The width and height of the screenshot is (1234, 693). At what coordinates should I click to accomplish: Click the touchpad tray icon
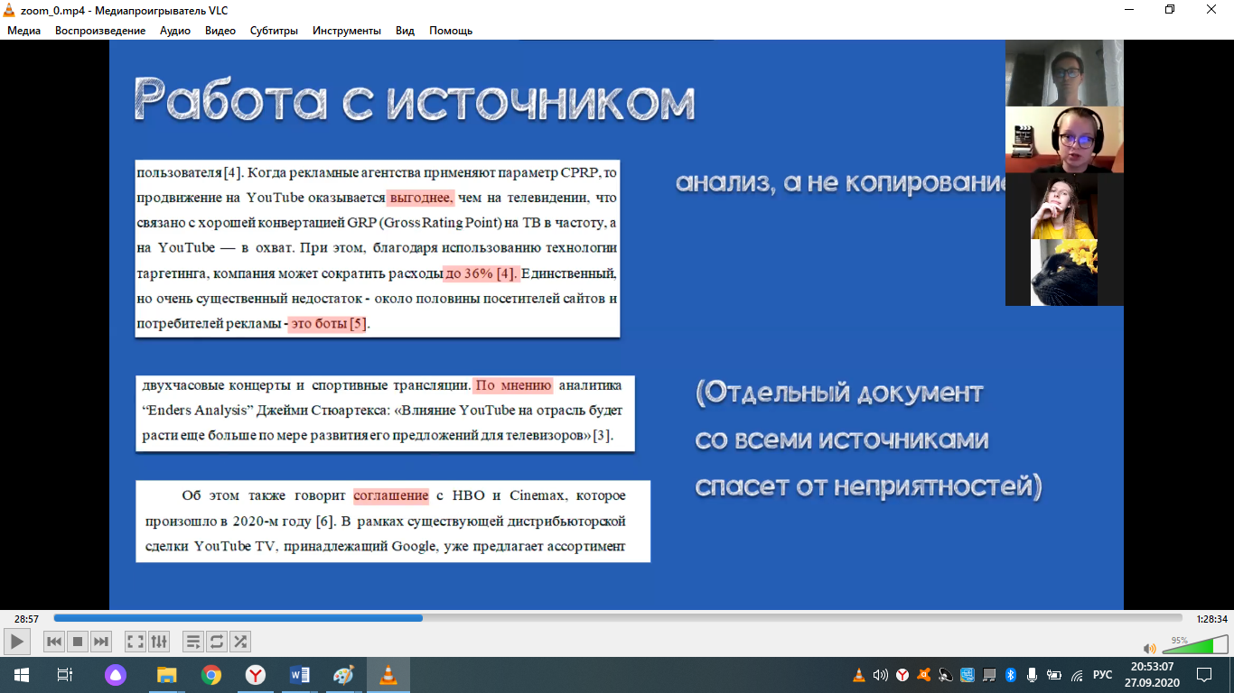tap(989, 675)
